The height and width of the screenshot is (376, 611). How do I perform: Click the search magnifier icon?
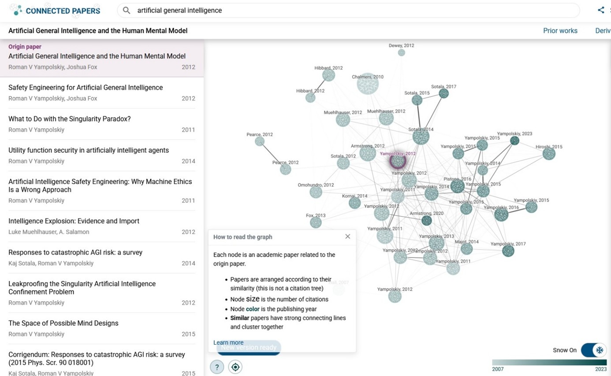[127, 10]
